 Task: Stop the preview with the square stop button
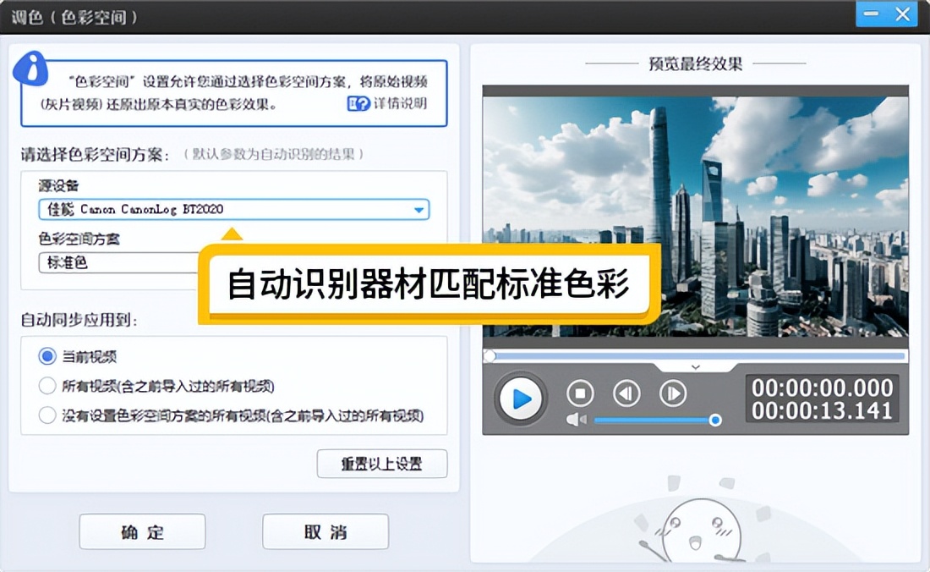tap(580, 393)
